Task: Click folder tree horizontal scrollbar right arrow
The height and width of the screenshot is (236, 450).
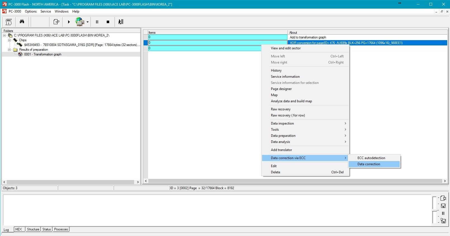Action: click(138, 182)
